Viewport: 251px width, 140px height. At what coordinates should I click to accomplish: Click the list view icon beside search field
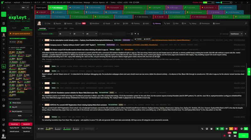point(132,34)
